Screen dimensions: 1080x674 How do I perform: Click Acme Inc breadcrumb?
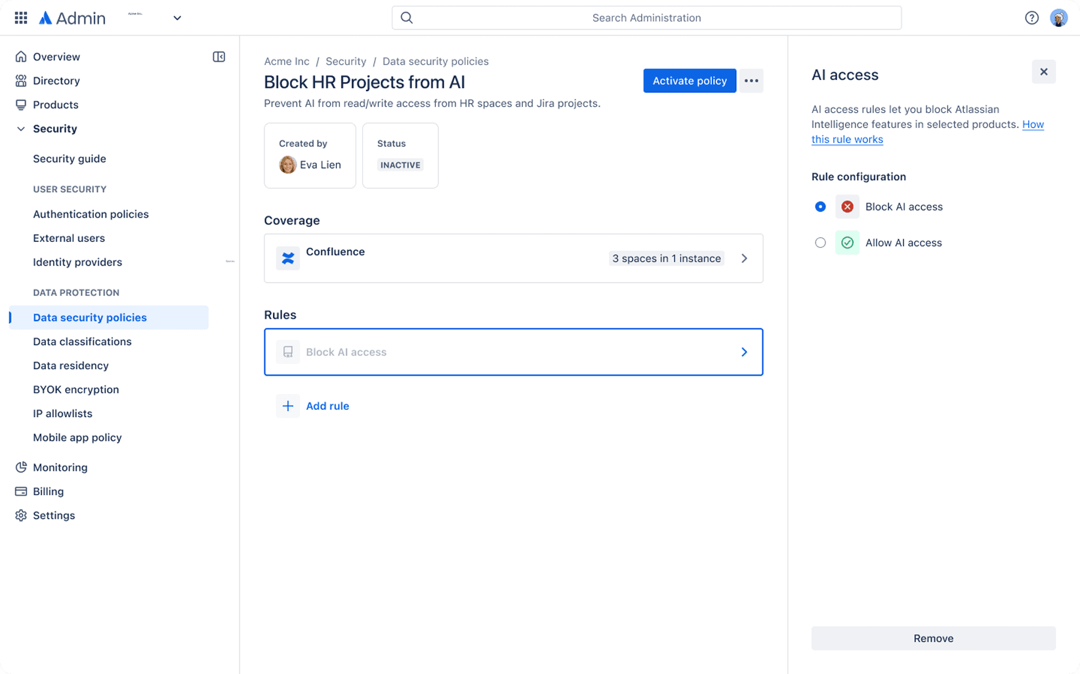[x=287, y=61]
